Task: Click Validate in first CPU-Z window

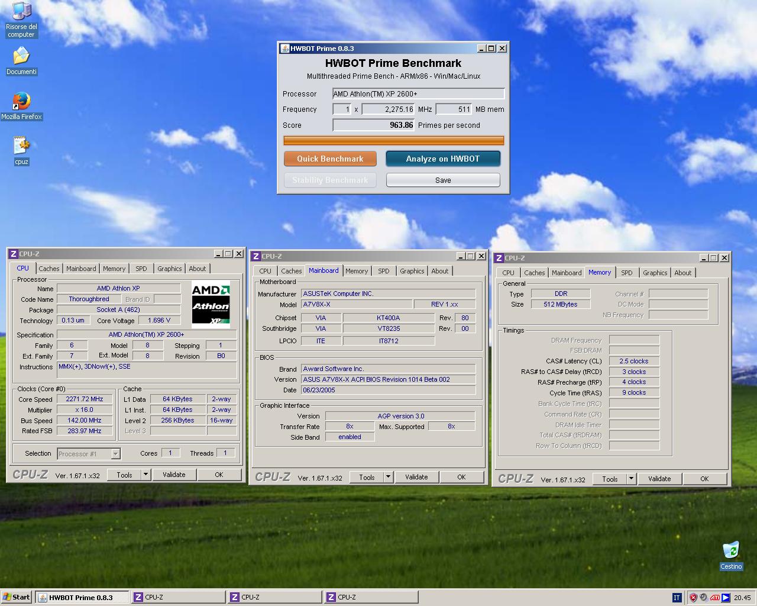Action: [174, 475]
